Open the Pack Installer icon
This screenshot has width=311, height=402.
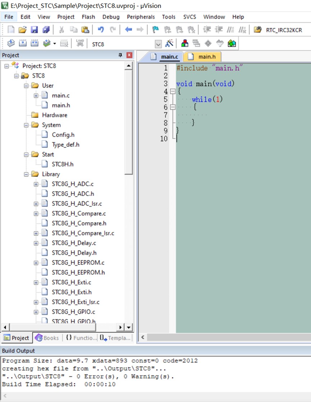232,43
